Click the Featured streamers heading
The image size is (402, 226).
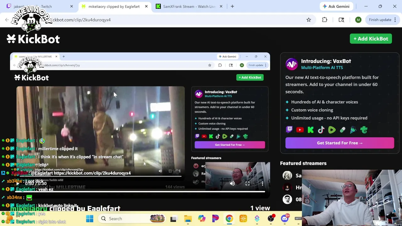pos(303,163)
